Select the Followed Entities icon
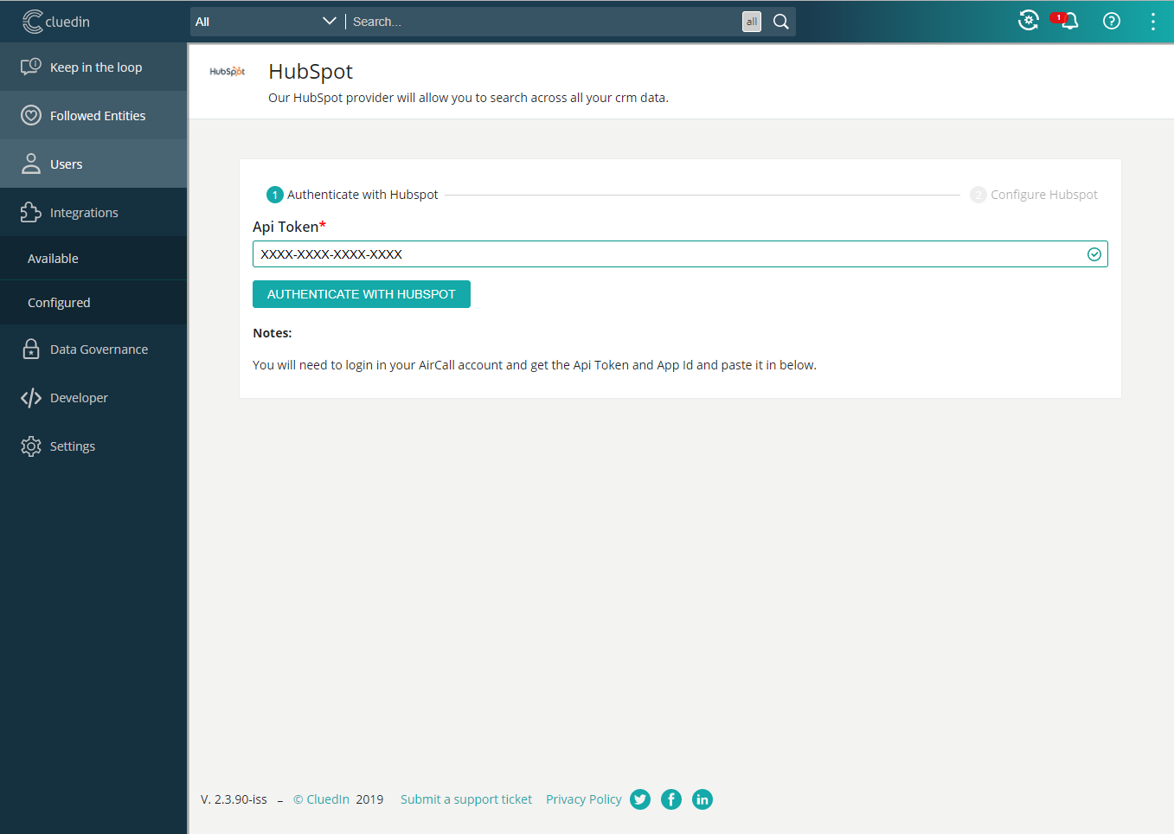1174x834 pixels. tap(31, 115)
